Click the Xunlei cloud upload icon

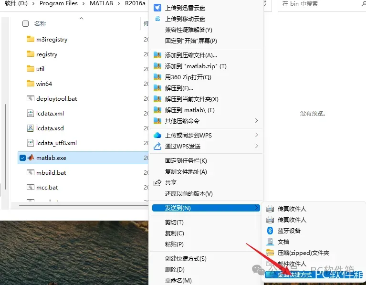coord(157,8)
